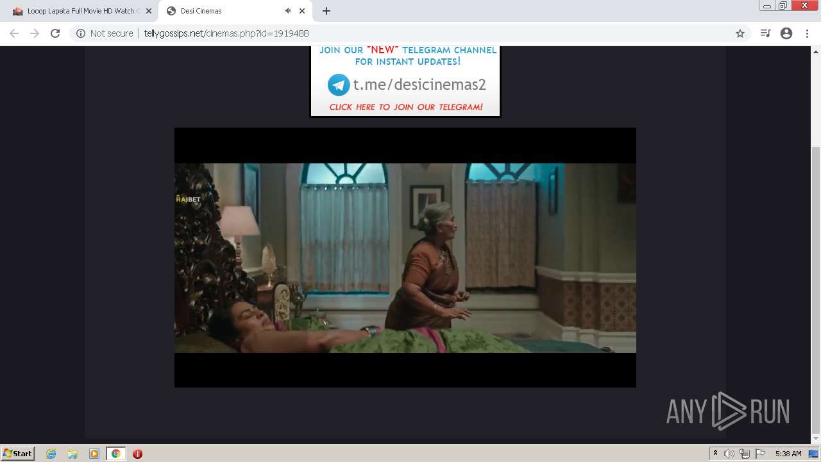
Task: Reload the current page
Action: click(x=55, y=33)
